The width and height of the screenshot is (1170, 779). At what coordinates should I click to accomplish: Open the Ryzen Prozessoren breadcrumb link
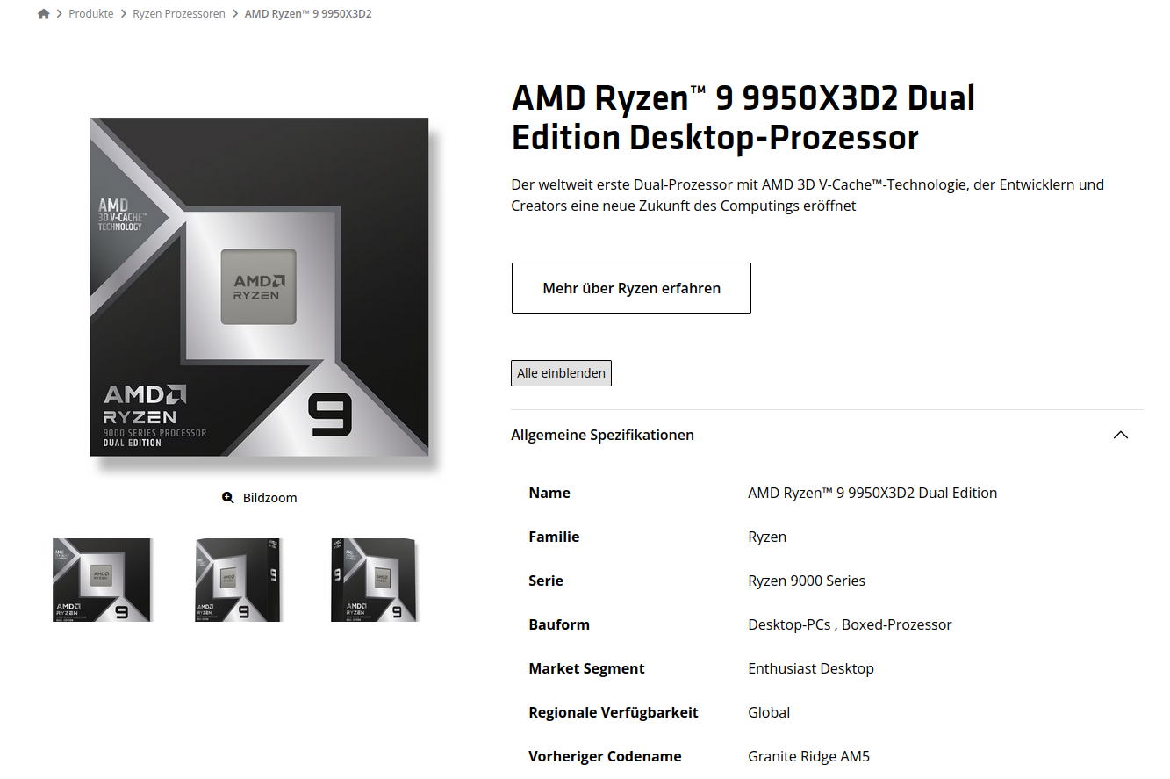(x=179, y=14)
